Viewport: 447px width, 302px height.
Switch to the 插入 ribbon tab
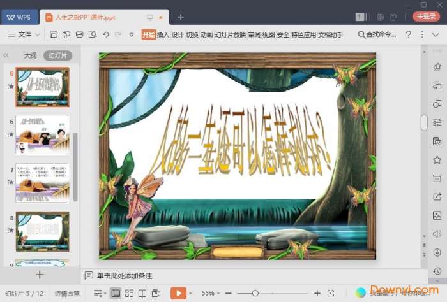tap(163, 34)
